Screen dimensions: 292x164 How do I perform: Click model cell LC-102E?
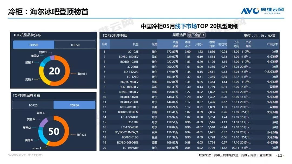tap(133, 52)
